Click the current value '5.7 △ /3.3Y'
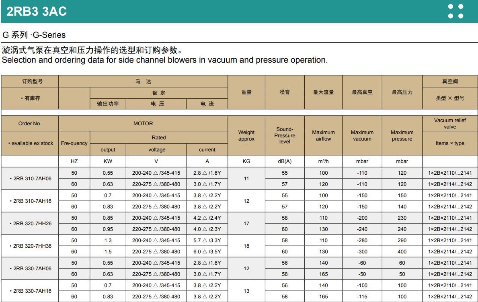 click(207, 241)
